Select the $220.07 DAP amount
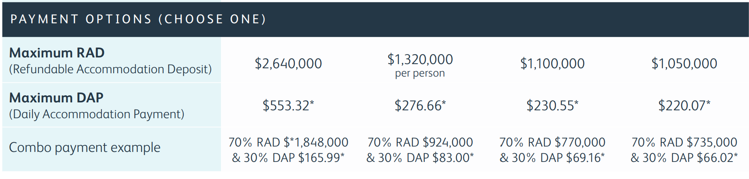Image resolution: width=749 pixels, height=179 pixels. tap(684, 105)
